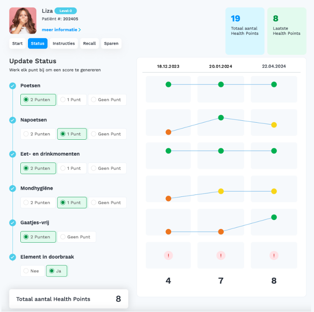
Task: Click the Patiënt #: 202405 text
Action: pyautogui.click(x=60, y=19)
